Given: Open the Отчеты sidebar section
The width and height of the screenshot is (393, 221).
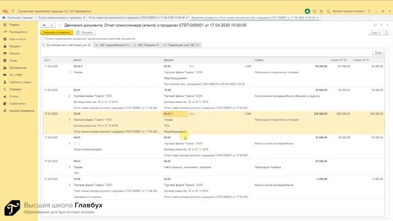Looking at the screenshot, I should [14, 96].
